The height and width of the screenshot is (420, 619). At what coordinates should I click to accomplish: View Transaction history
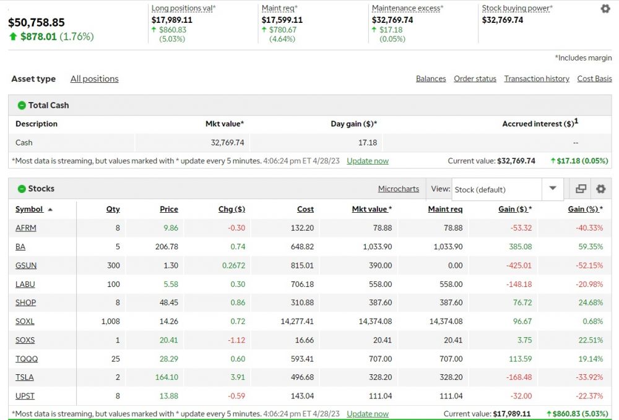pyautogui.click(x=536, y=79)
